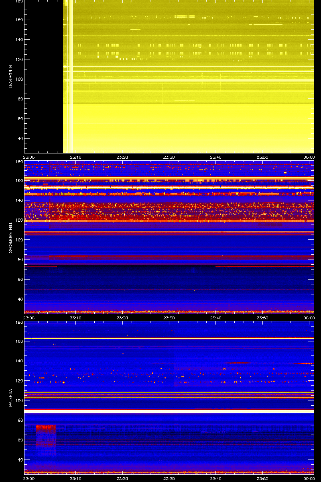Image resolution: width=321 pixels, height=482 pixels.
Task: Click the 23:30 label under Palehua panel
Action: 169,478
